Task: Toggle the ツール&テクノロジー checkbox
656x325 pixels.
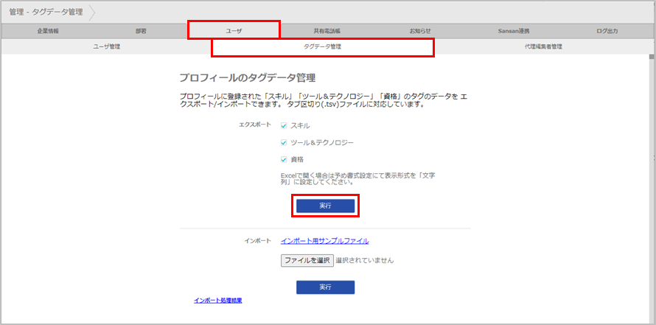Action: tap(284, 142)
